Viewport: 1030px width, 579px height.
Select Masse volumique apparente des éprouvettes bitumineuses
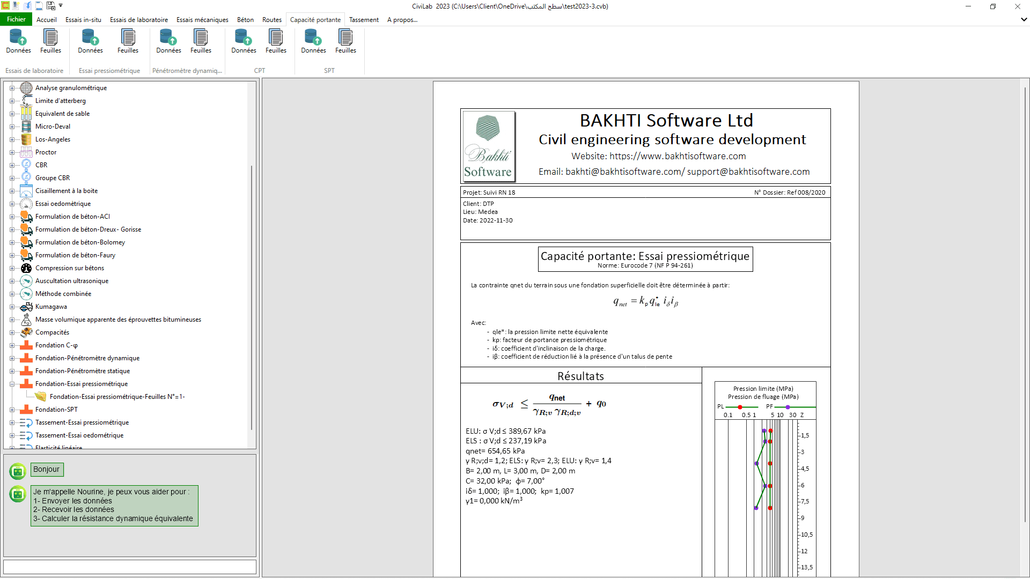118,320
